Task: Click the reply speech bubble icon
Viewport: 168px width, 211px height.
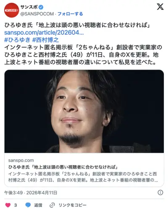Action: pyautogui.click(x=28, y=205)
